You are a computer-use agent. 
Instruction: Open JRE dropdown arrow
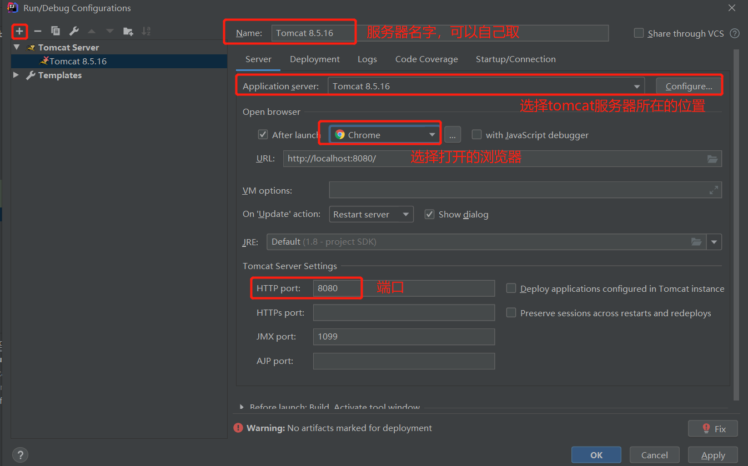click(x=714, y=242)
